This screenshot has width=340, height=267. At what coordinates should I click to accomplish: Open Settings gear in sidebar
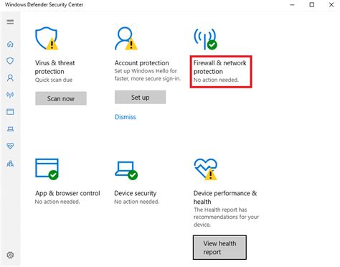(x=10, y=255)
